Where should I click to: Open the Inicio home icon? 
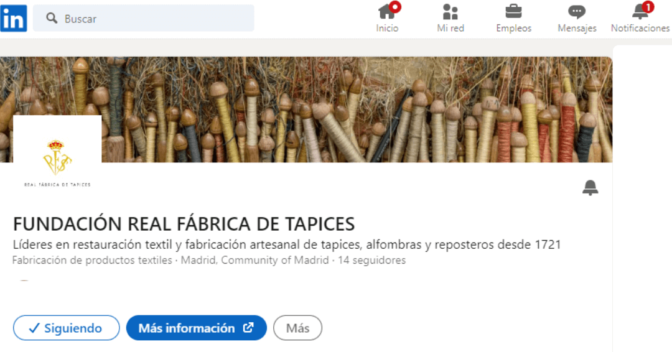(387, 12)
